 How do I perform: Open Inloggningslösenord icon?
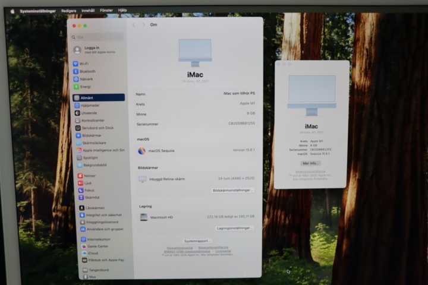(82, 222)
